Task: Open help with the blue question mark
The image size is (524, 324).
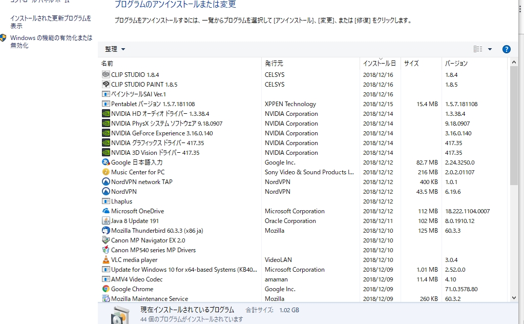Action: click(506, 49)
